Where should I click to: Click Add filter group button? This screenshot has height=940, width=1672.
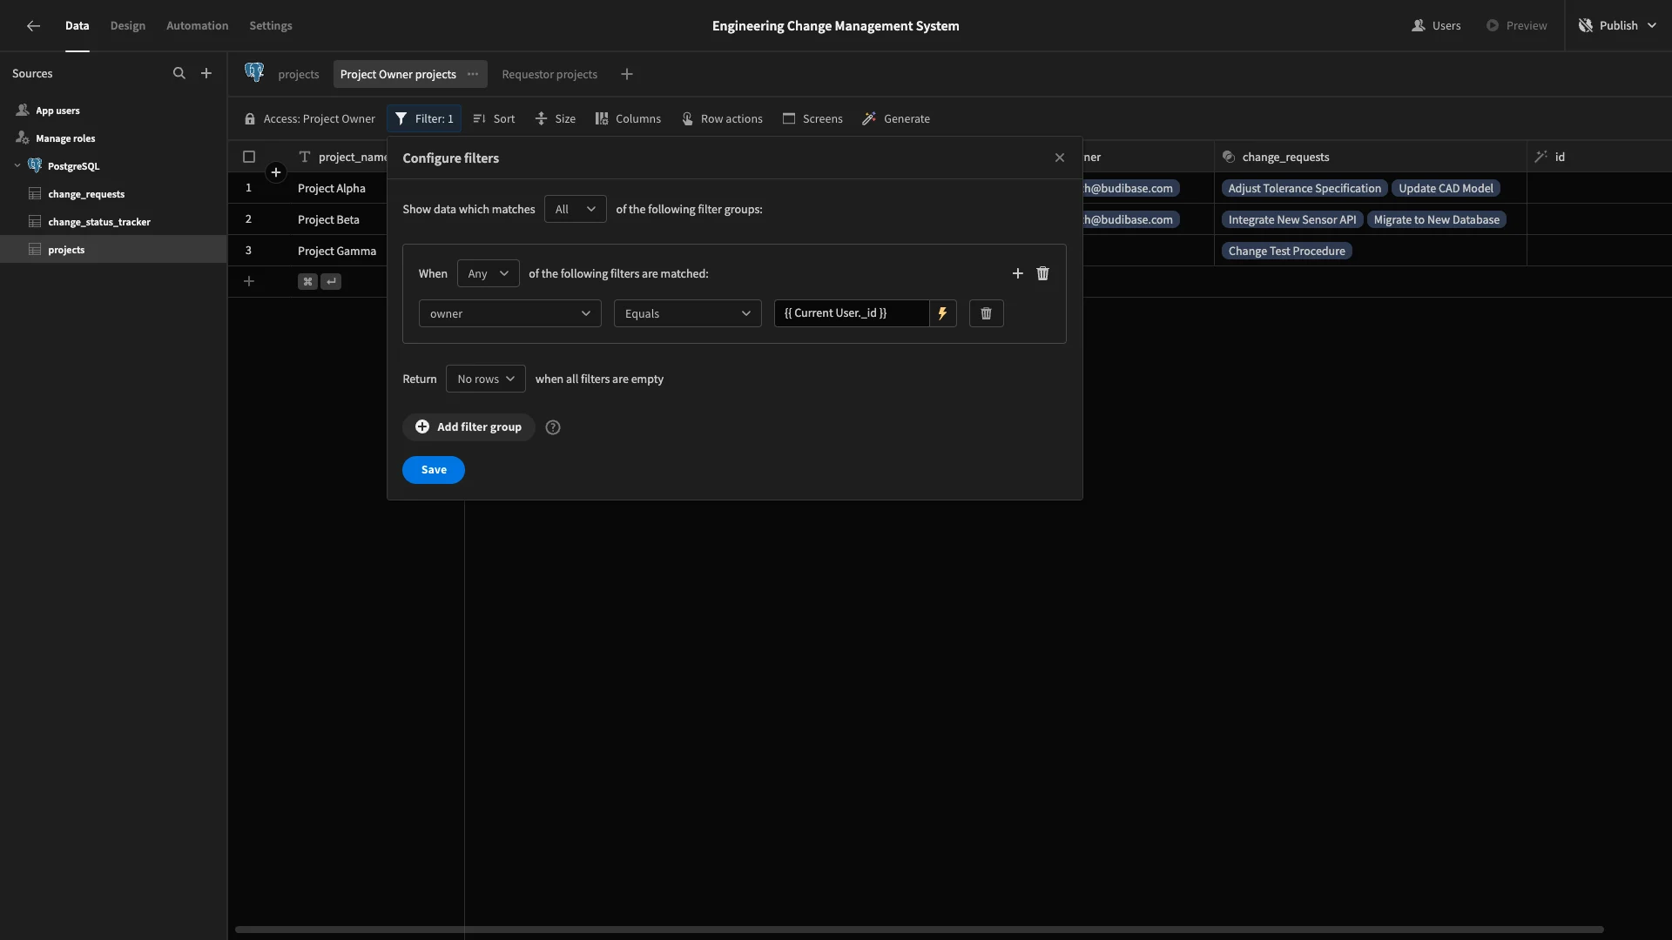[x=469, y=427]
